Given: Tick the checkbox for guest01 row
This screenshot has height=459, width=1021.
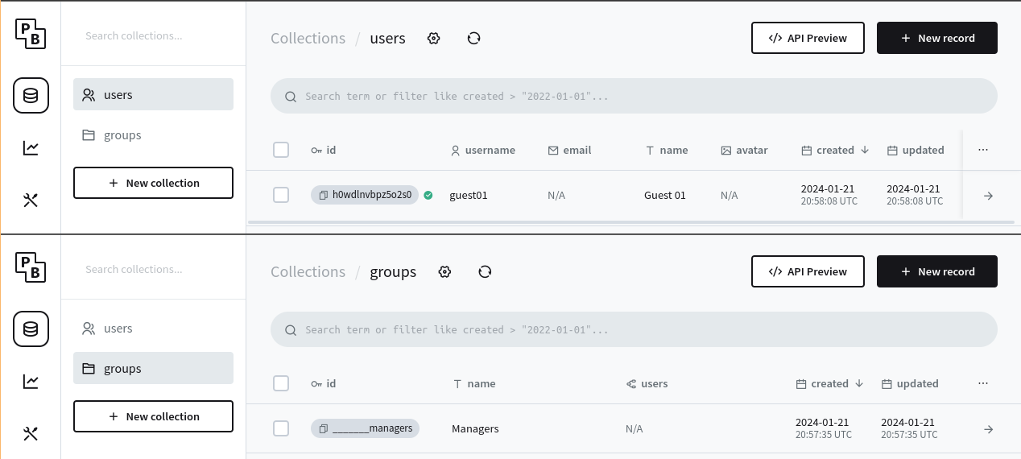Looking at the screenshot, I should click(x=281, y=195).
